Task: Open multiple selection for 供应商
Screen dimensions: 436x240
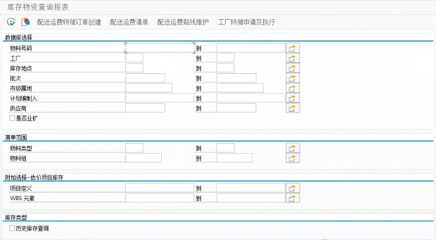Action: 293,108
